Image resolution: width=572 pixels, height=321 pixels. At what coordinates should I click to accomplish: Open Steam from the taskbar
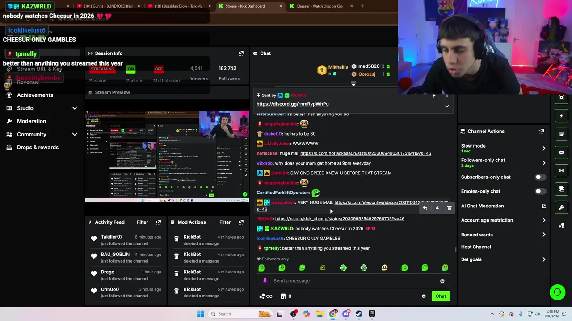[359, 314]
